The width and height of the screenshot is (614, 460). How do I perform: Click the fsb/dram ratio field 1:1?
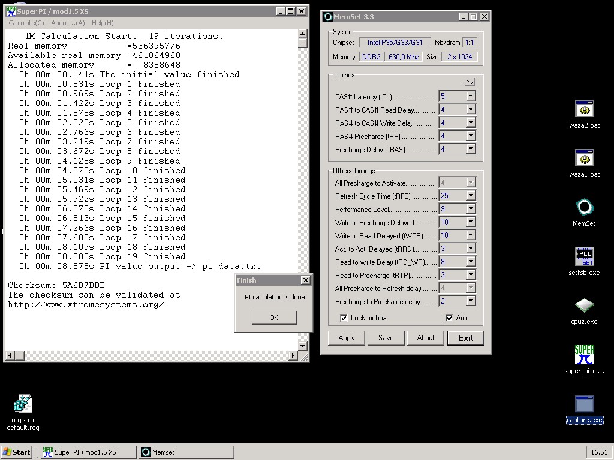[x=469, y=43]
